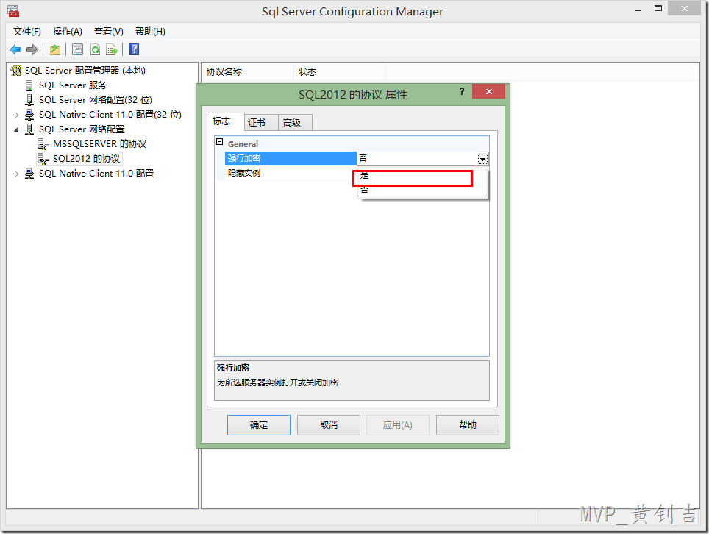Click the 取消 button
Image resolution: width=709 pixels, height=534 pixels.
[328, 425]
